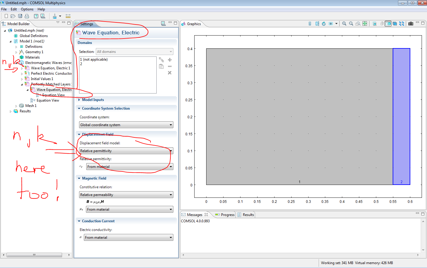Select the Mesh 1 tree node
This screenshot has width=427, height=268.
click(x=31, y=106)
